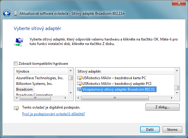Close the driver update window
The height and width of the screenshot is (138, 188).
[x=179, y=3]
